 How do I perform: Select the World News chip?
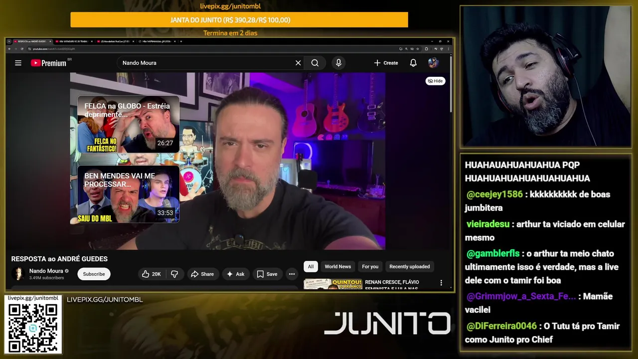point(338,266)
